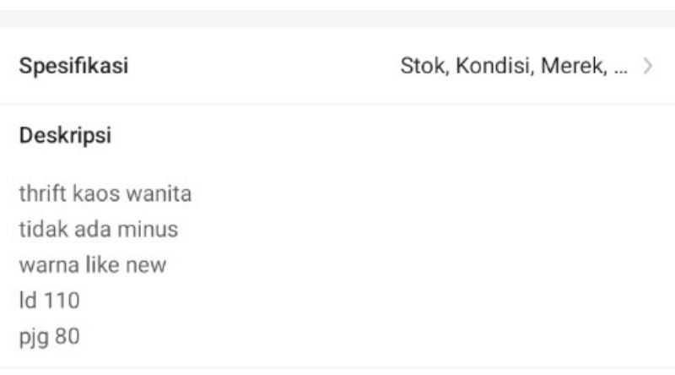
Task: Tap the ld 110 measurement line
Action: (50, 300)
